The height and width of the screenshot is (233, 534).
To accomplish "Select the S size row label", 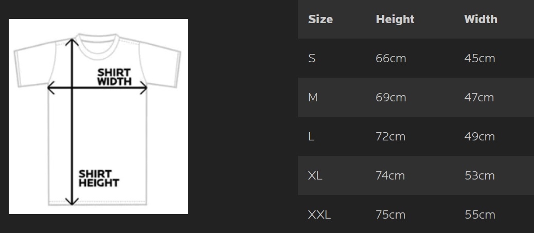I will click(312, 59).
